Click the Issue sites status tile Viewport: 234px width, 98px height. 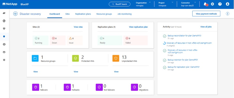pos(75,40)
